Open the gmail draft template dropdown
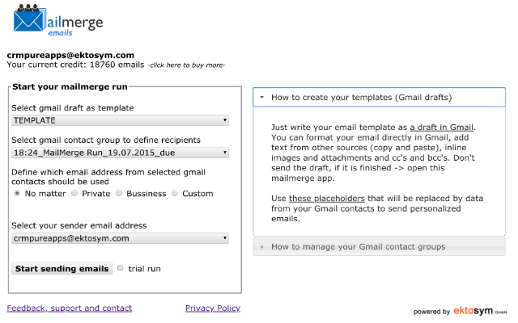The image size is (518, 323). (x=120, y=120)
